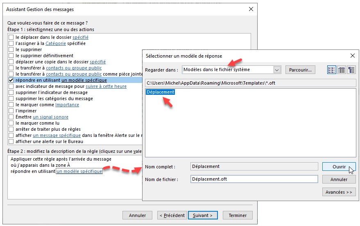The image size is (360, 226).
Task: Click the Suivant > button
Action: [x=203, y=215]
